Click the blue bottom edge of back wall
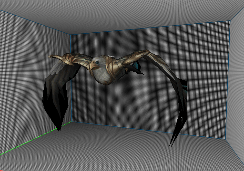Image resolution: width=244 pixels, height=171 pixels. click(148, 130)
